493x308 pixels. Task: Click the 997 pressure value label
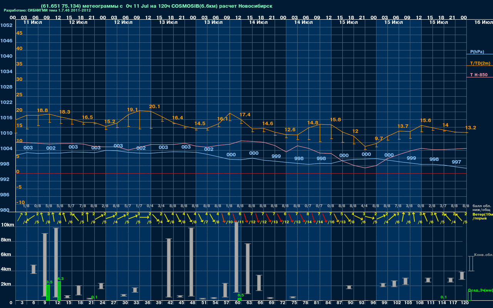click(456, 162)
